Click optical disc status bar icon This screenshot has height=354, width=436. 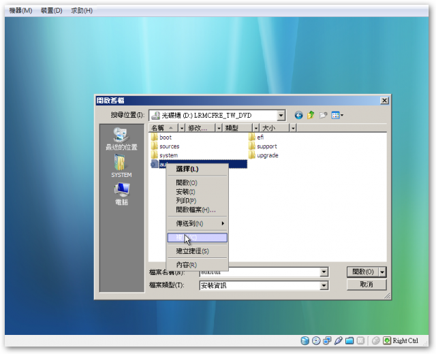pos(316,340)
